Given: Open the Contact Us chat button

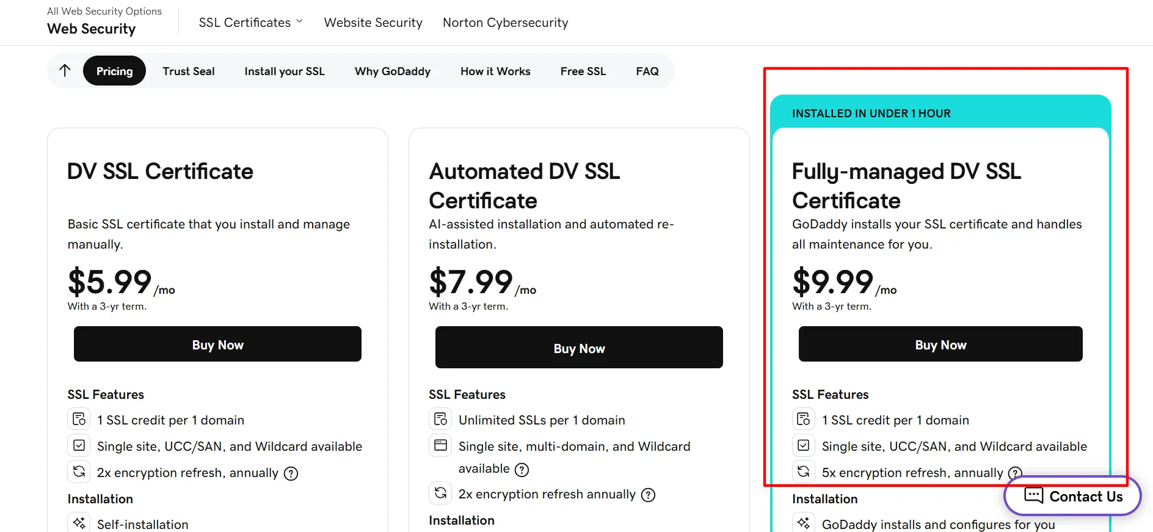Looking at the screenshot, I should click(1073, 496).
